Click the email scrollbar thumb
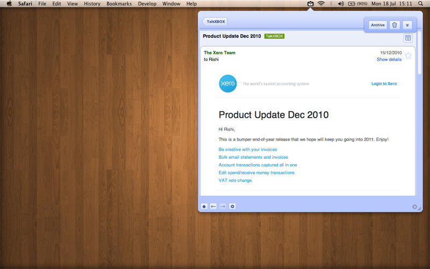 (x=419, y=53)
